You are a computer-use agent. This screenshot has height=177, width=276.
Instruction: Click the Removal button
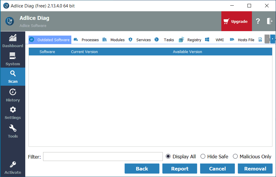click(x=255, y=169)
